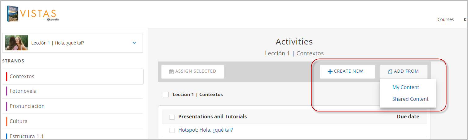
Task: Click the plus icon on Create New
Action: point(330,71)
